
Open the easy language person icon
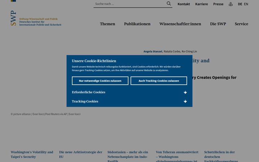coord(231,4)
